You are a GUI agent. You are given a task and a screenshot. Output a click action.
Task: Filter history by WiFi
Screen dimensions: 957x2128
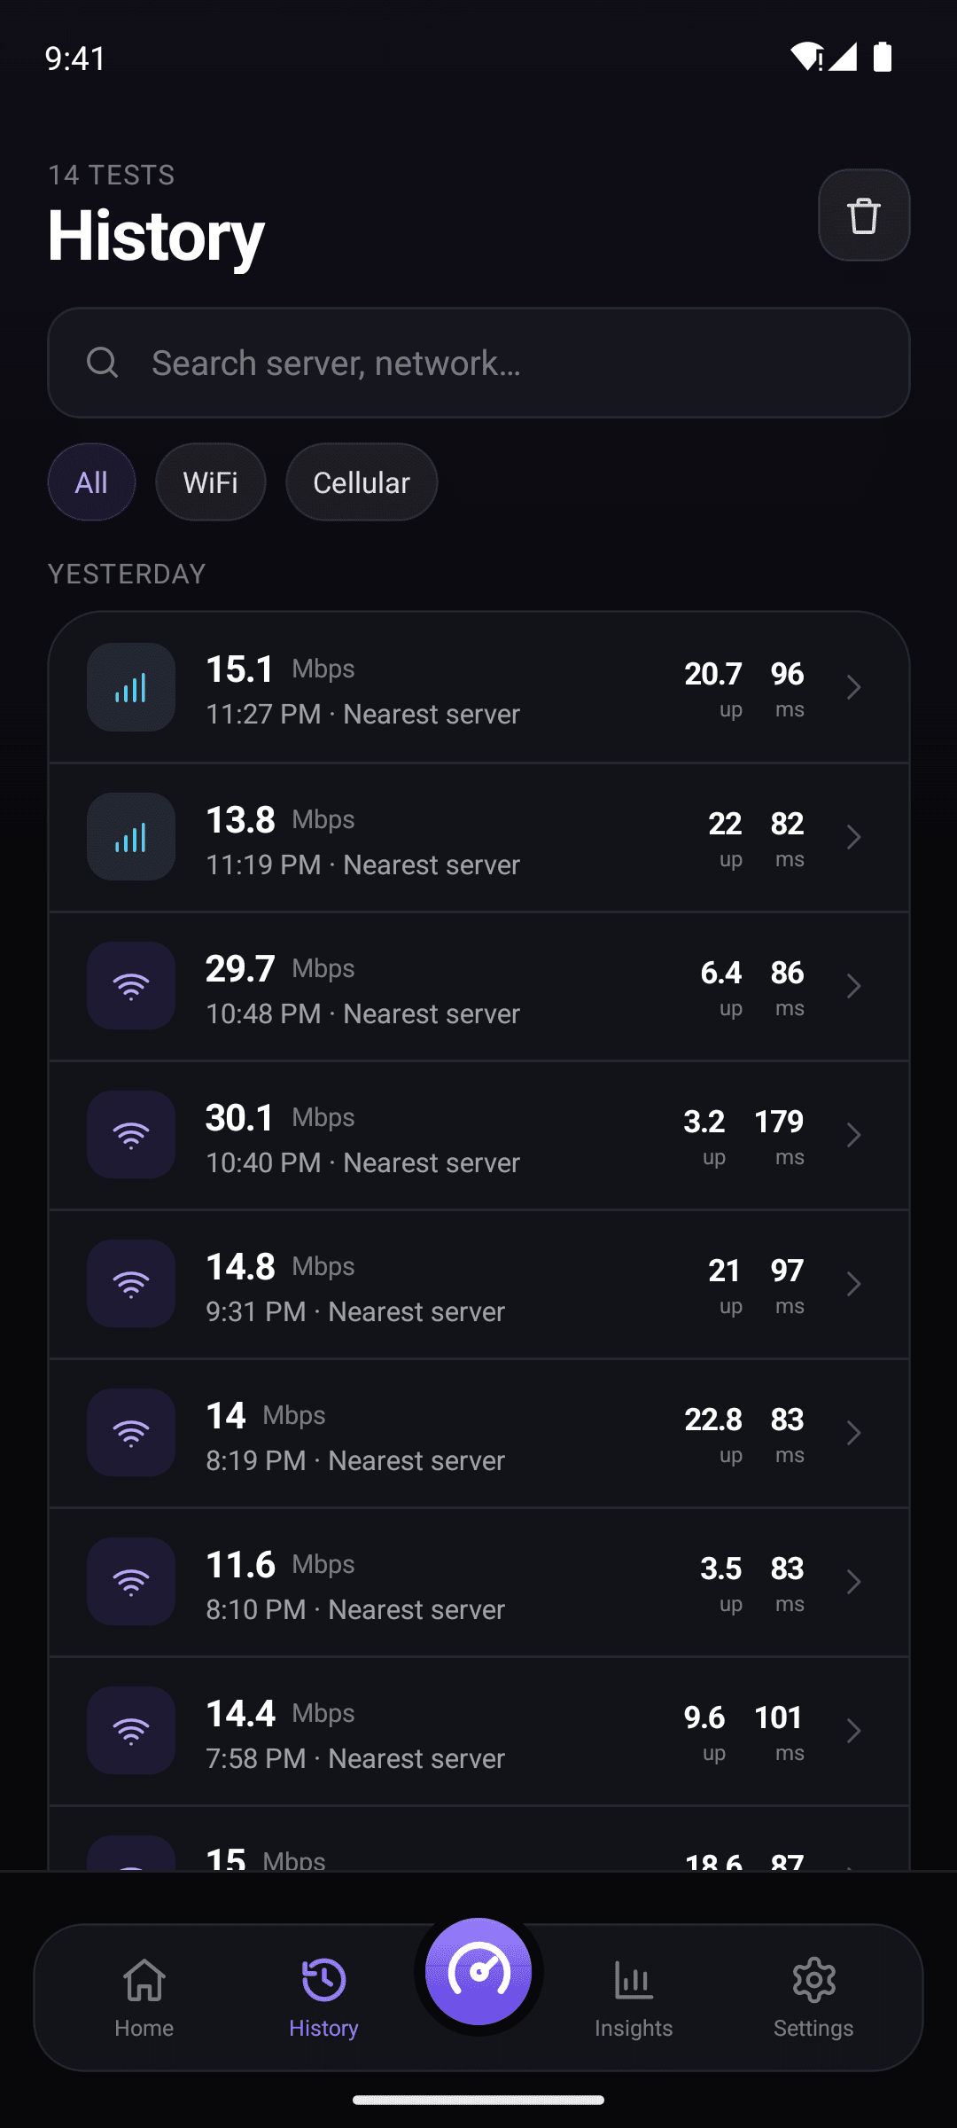[x=211, y=482]
